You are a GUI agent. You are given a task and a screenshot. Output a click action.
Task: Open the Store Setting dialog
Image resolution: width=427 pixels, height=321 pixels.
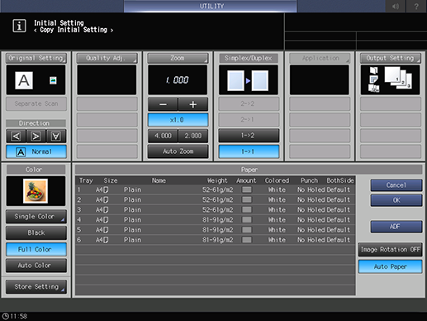click(x=36, y=287)
